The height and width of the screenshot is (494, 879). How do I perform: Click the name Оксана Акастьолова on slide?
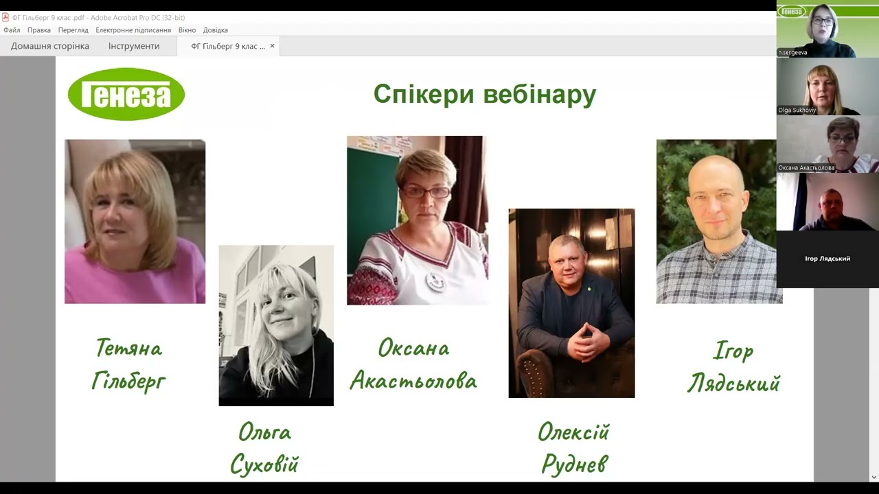click(413, 364)
